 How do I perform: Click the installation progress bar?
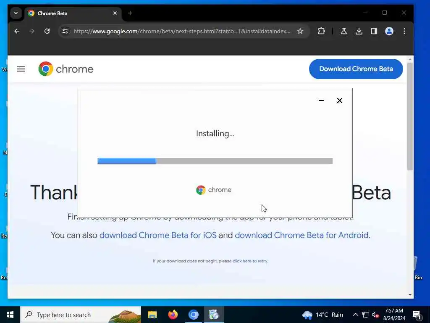[215, 161]
